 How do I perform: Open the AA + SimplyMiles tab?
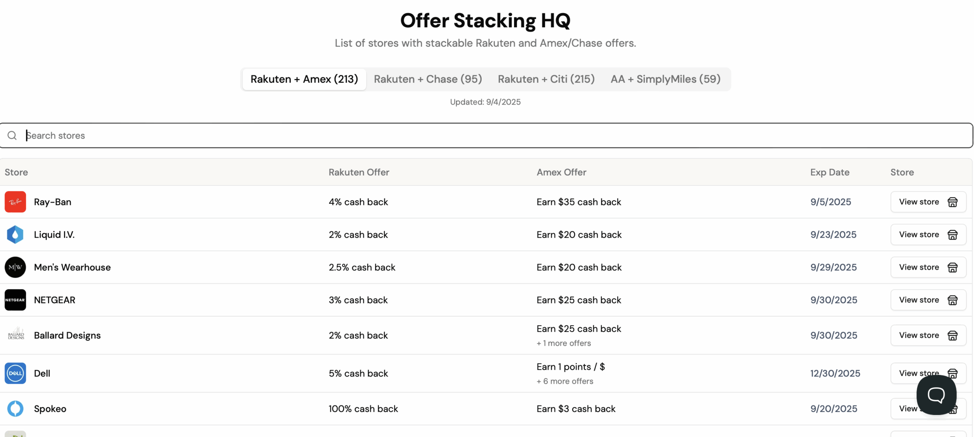[665, 79]
